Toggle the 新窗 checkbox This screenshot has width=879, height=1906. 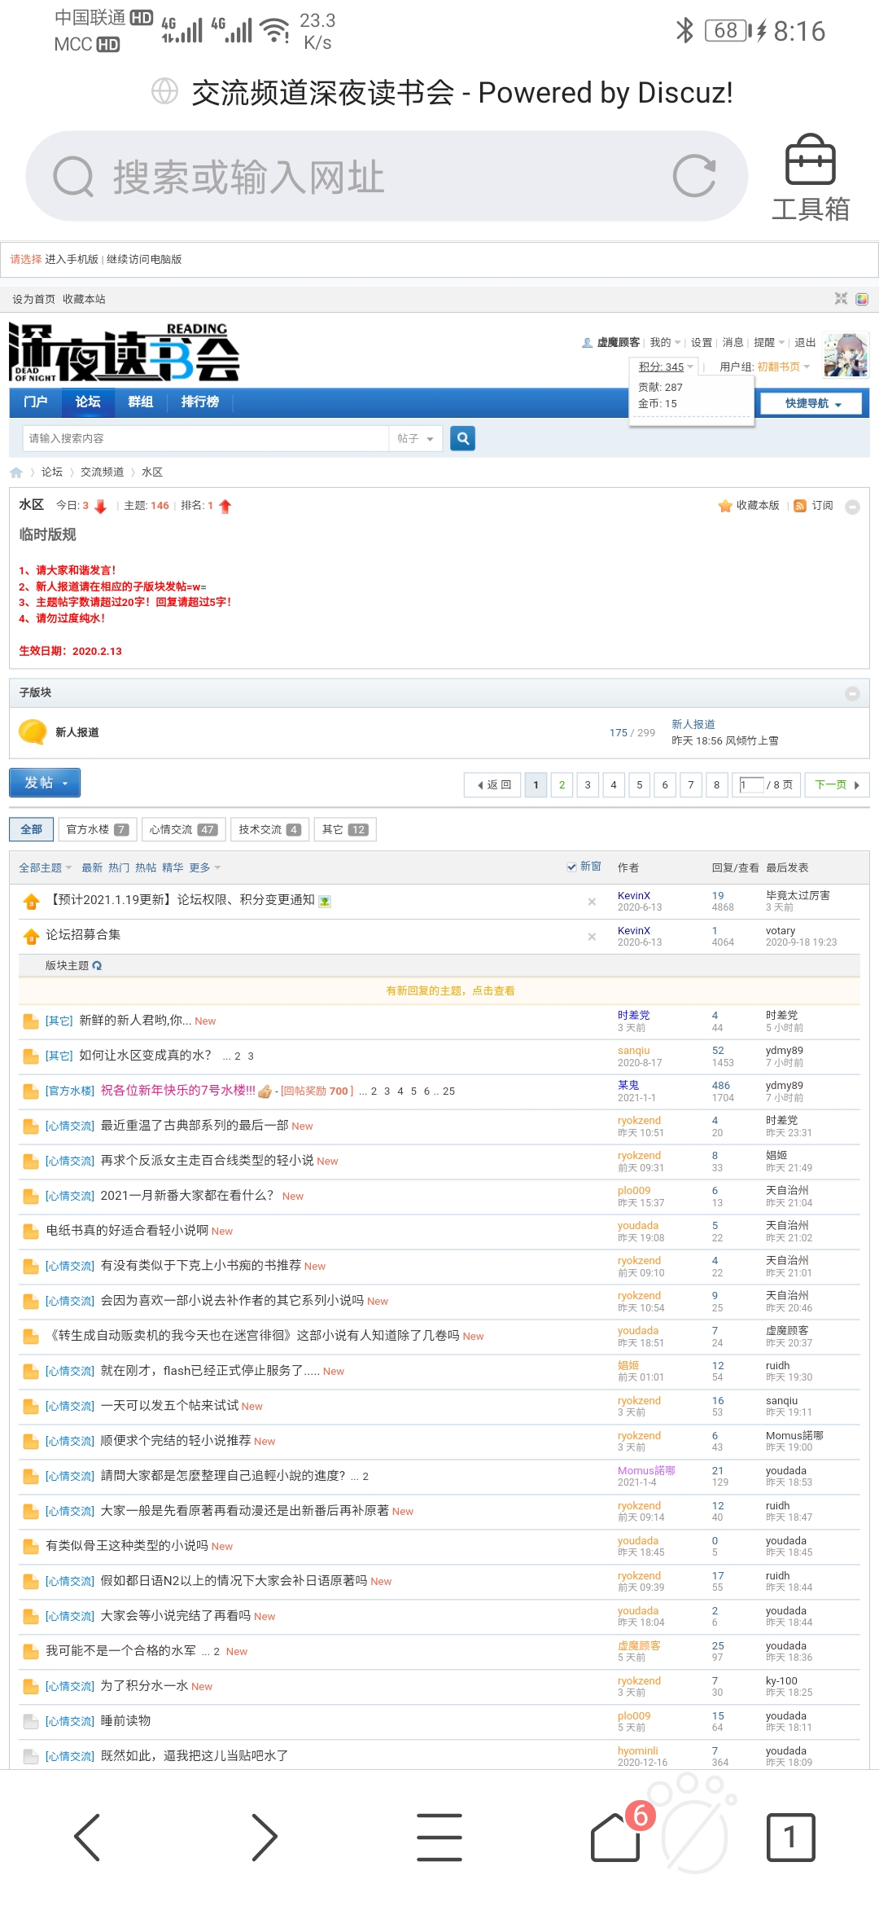point(571,867)
